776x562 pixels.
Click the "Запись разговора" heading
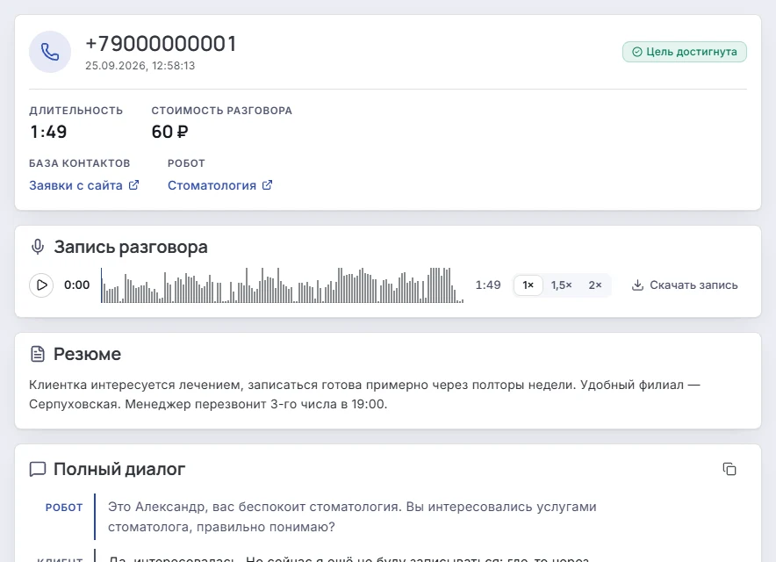(131, 247)
